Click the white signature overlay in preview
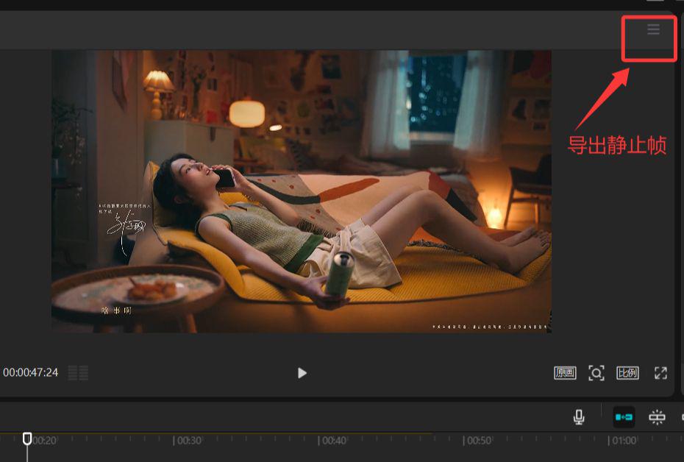This screenshot has height=462, width=684. [125, 224]
